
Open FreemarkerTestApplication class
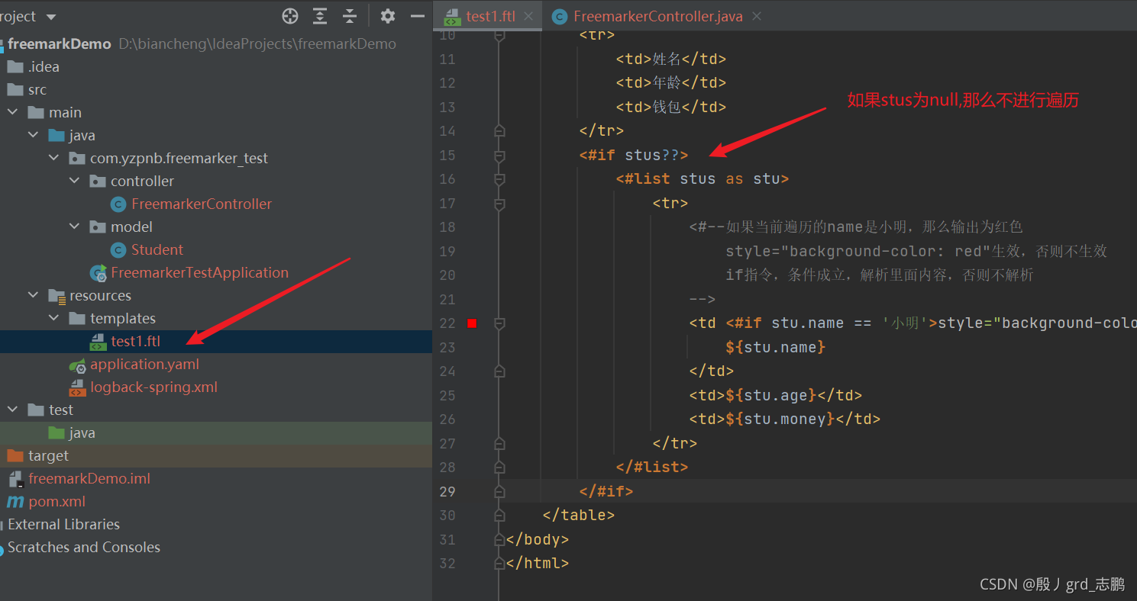[200, 272]
